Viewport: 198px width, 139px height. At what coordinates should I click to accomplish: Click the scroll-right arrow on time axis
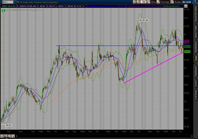[x=192, y=136]
